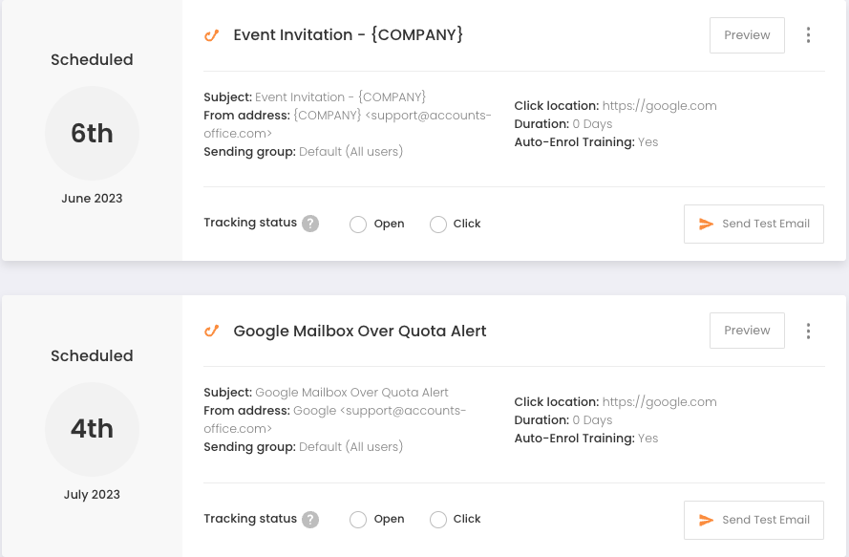Send a test email for Google Mailbox Alert
The image size is (849, 557).
[753, 520]
